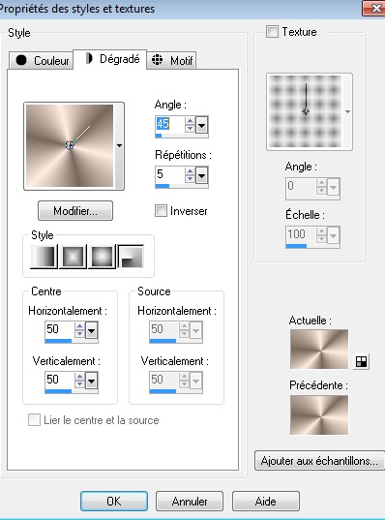This screenshot has height=520, width=385.
Task: Switch to the Motif tab
Action: click(x=171, y=60)
